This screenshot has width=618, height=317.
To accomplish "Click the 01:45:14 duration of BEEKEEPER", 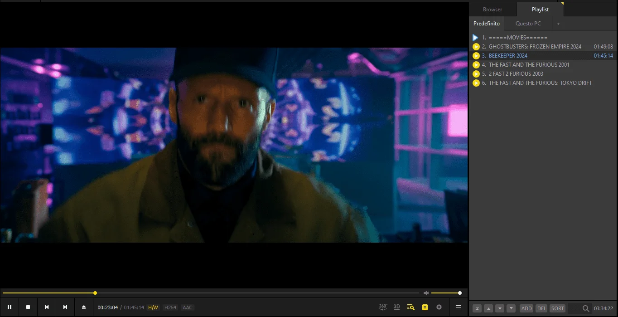I will tap(604, 56).
